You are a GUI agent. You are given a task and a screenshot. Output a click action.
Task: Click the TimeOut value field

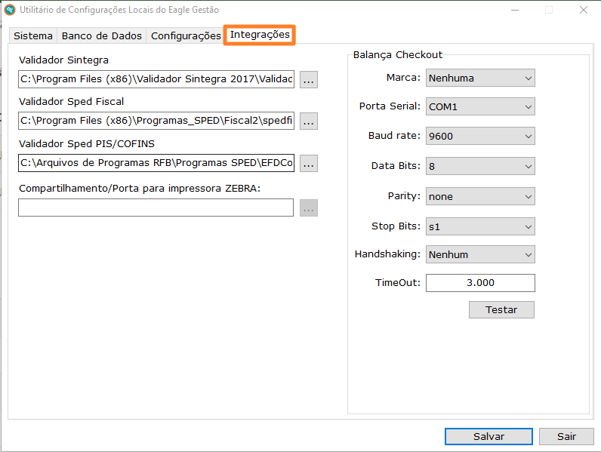[480, 283]
